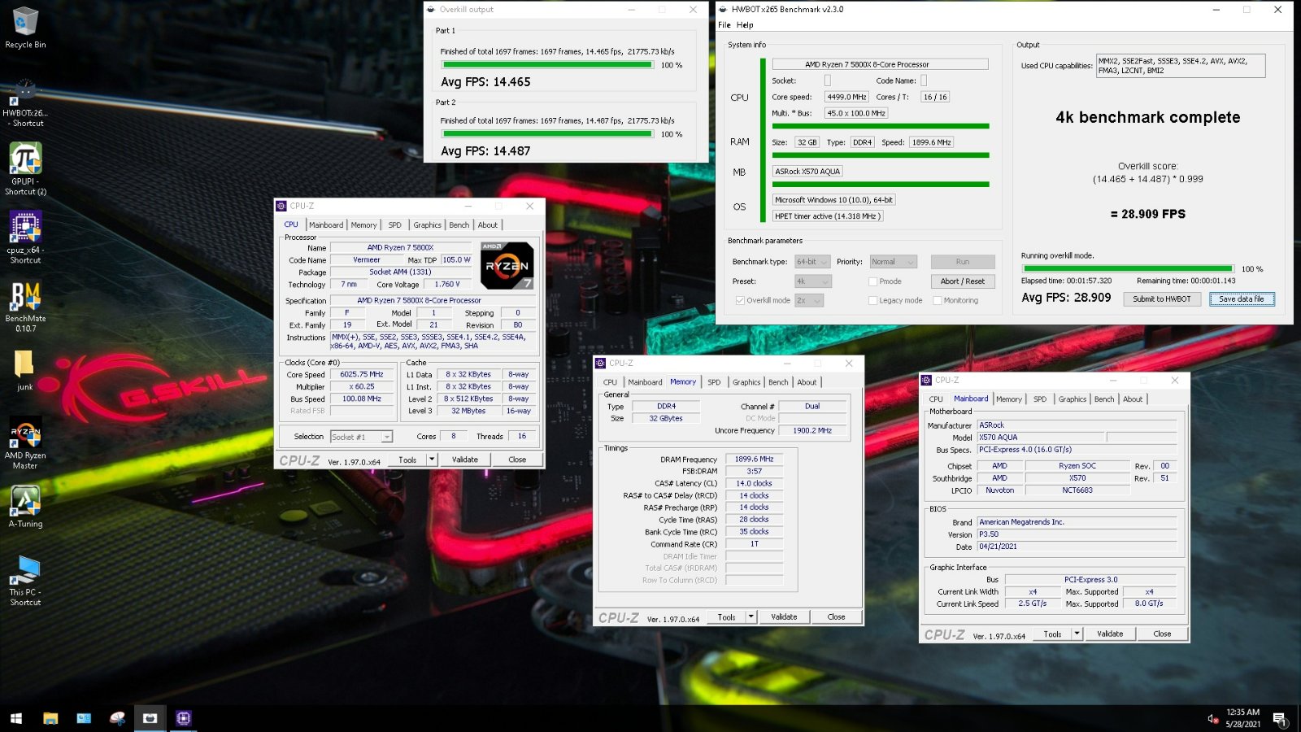
Task: Switch to SPD tab in CPU-Z Memory window
Action: 714,382
